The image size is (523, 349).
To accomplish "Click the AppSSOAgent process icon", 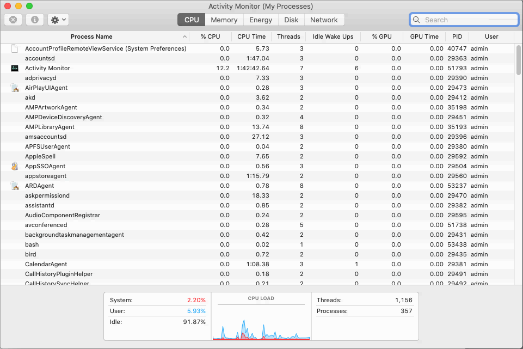I will [15, 166].
